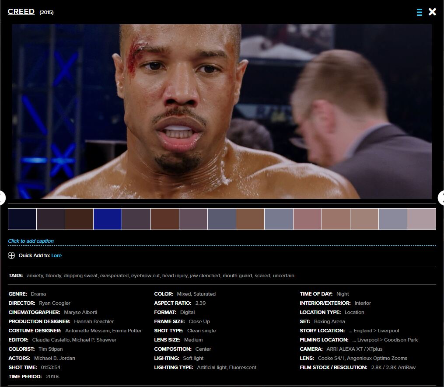Image resolution: width=444 pixels, height=387 pixels.
Task: Select the Boxing Arena set value
Action: point(329,321)
